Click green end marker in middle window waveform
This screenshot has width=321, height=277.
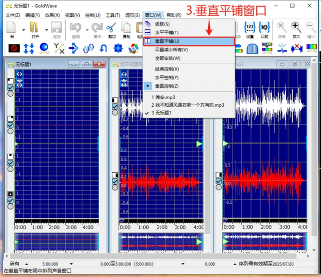(199, 144)
